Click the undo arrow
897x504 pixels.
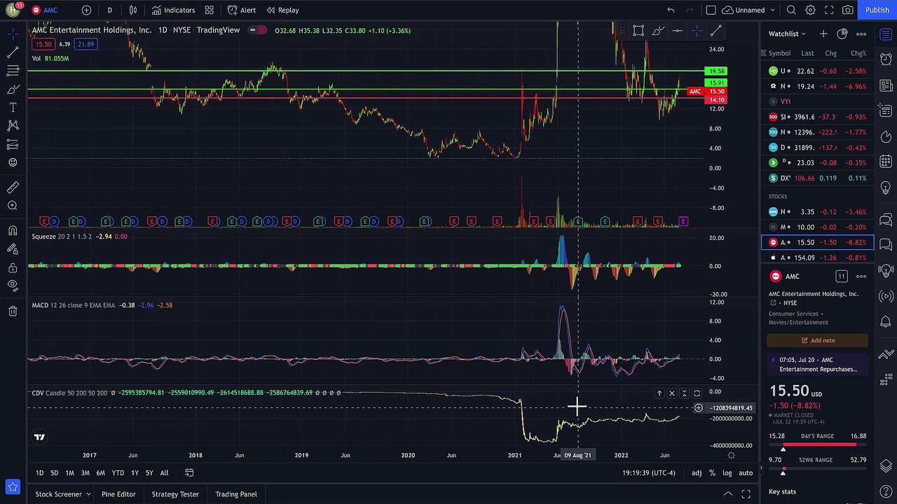[671, 10]
